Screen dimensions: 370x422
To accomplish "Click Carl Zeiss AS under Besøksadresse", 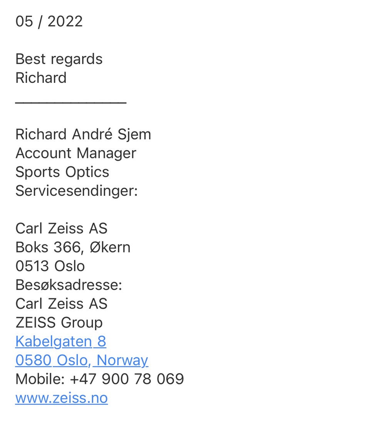I will pyautogui.click(x=61, y=304).
